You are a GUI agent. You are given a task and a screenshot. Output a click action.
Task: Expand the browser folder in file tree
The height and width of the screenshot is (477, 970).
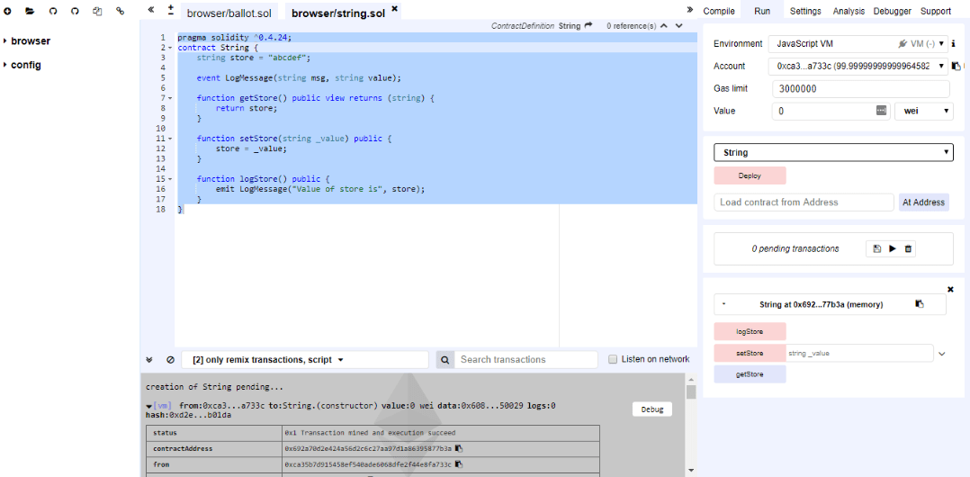point(6,41)
